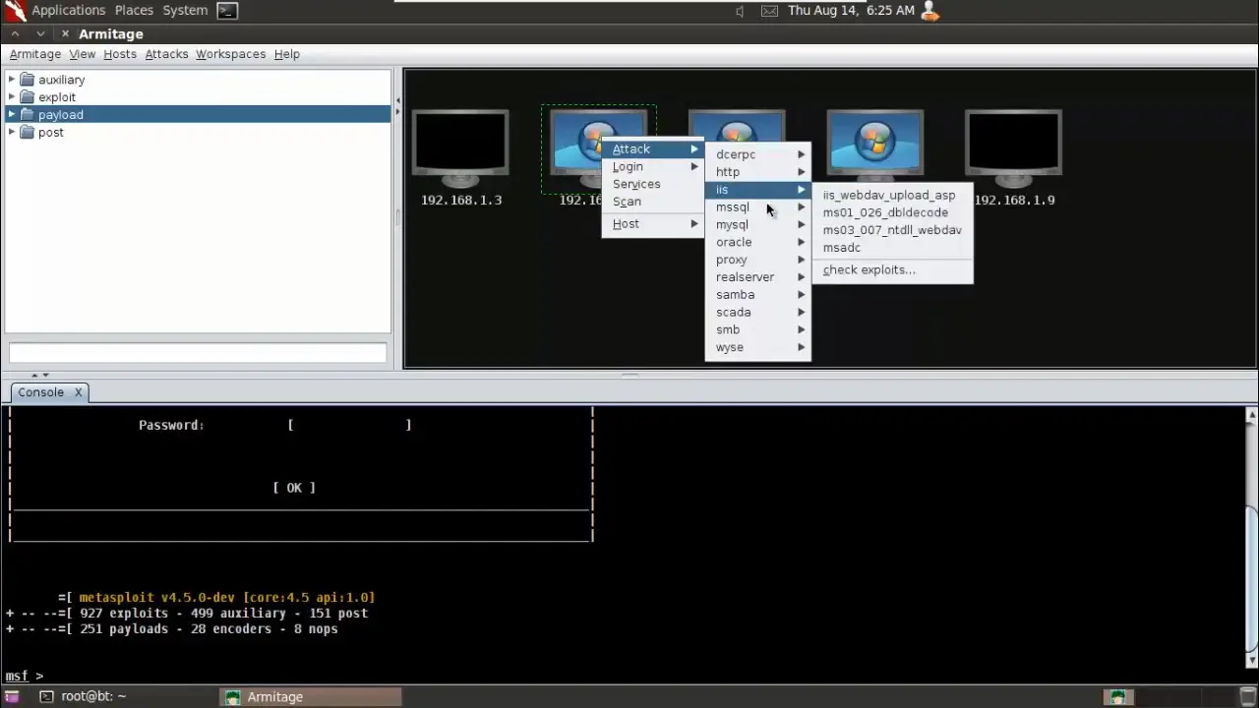1259x708 pixels.
Task: Expand the exploit module folder
Action: (12, 97)
